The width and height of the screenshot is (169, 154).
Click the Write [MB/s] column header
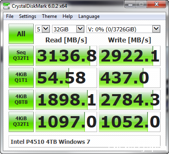[130, 40]
